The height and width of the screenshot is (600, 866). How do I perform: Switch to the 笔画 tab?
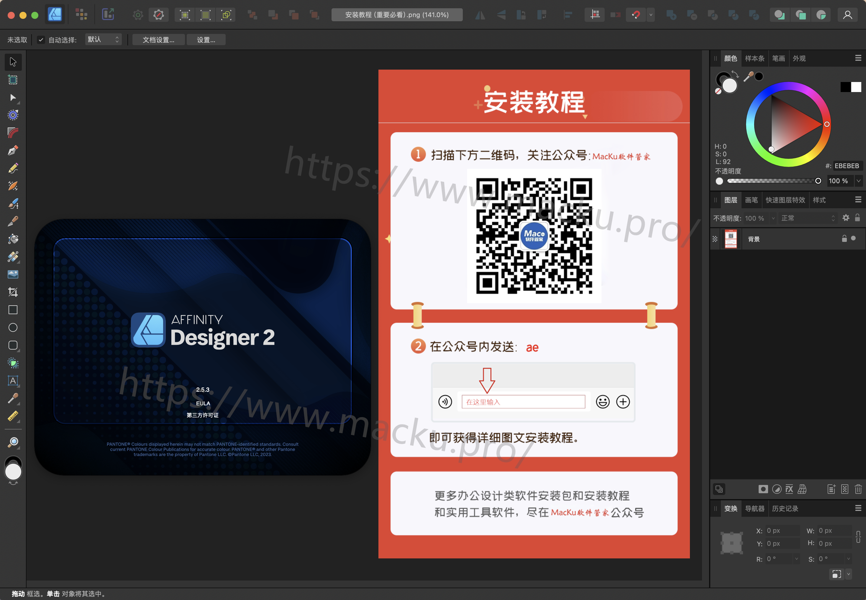click(778, 58)
